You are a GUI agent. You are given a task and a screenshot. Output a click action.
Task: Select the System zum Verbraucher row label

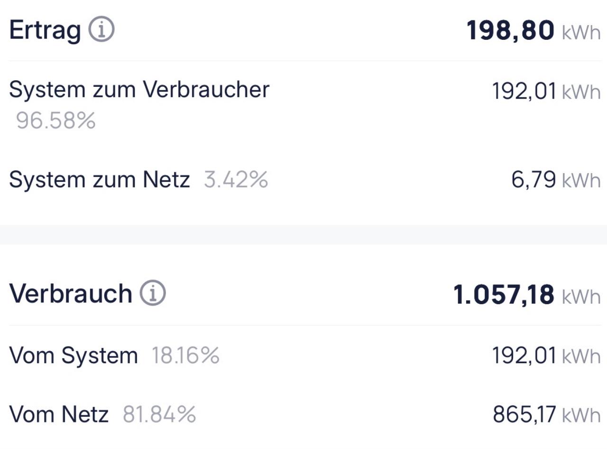[139, 90]
